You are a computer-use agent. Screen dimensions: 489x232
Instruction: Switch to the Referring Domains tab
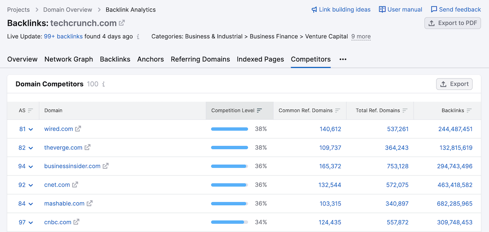[200, 59]
